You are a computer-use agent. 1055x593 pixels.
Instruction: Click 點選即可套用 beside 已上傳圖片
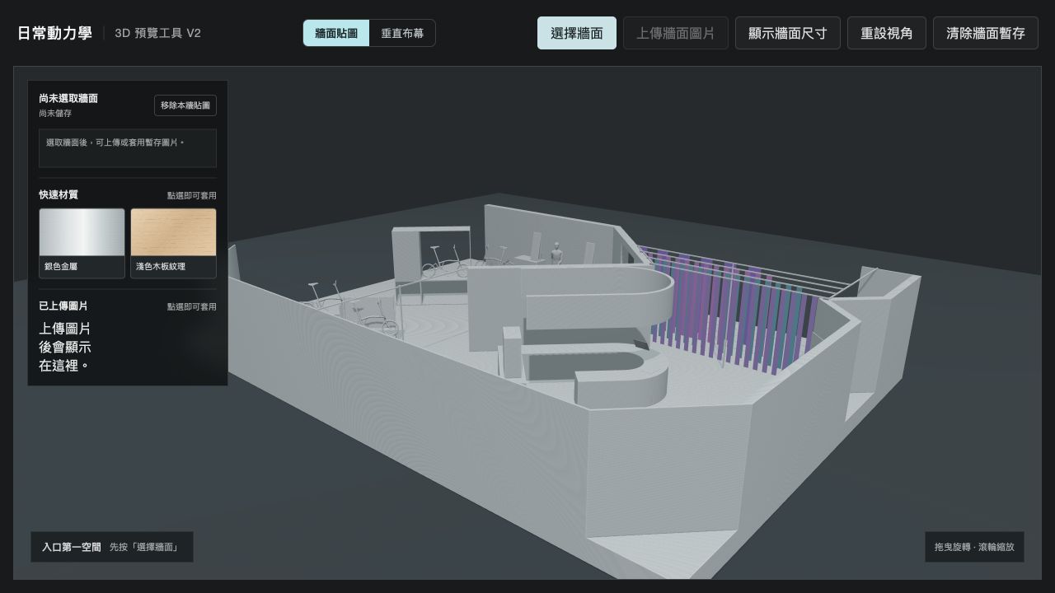192,306
